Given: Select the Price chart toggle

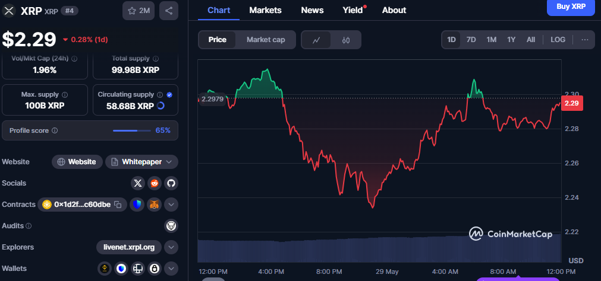Looking at the screenshot, I should pos(218,40).
